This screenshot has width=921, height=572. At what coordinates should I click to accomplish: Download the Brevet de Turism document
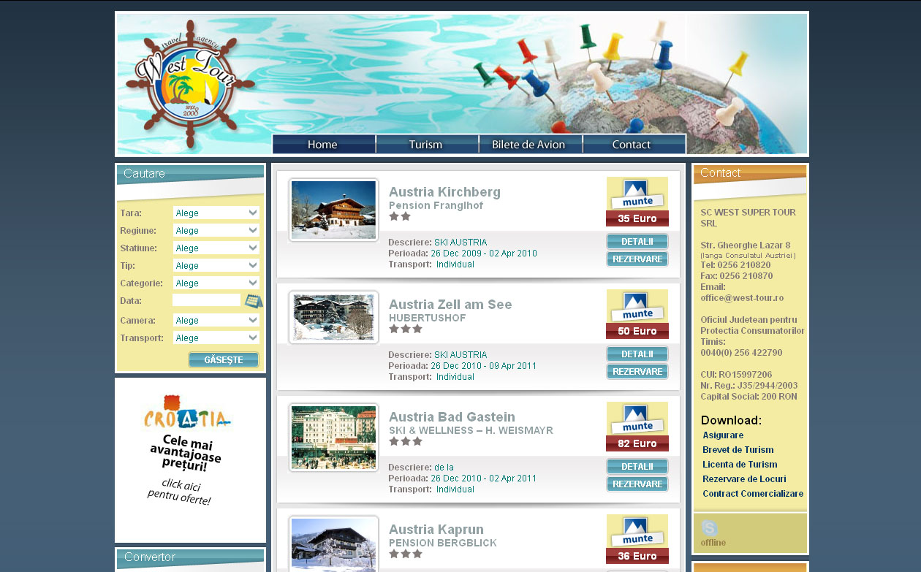(738, 450)
